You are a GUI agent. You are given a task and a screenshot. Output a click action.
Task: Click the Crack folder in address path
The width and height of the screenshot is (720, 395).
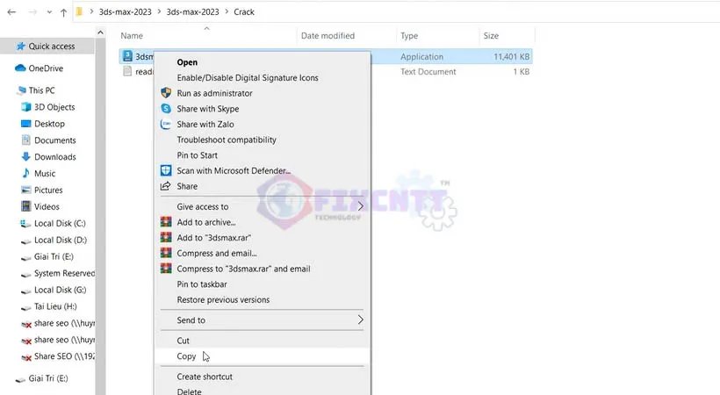pyautogui.click(x=246, y=12)
